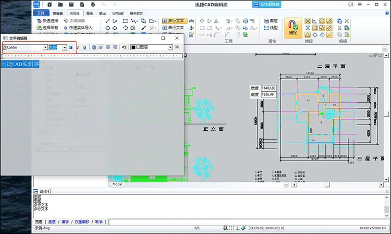Click the text editor ruler bar
Screen dimensions: 391x234
92,56
